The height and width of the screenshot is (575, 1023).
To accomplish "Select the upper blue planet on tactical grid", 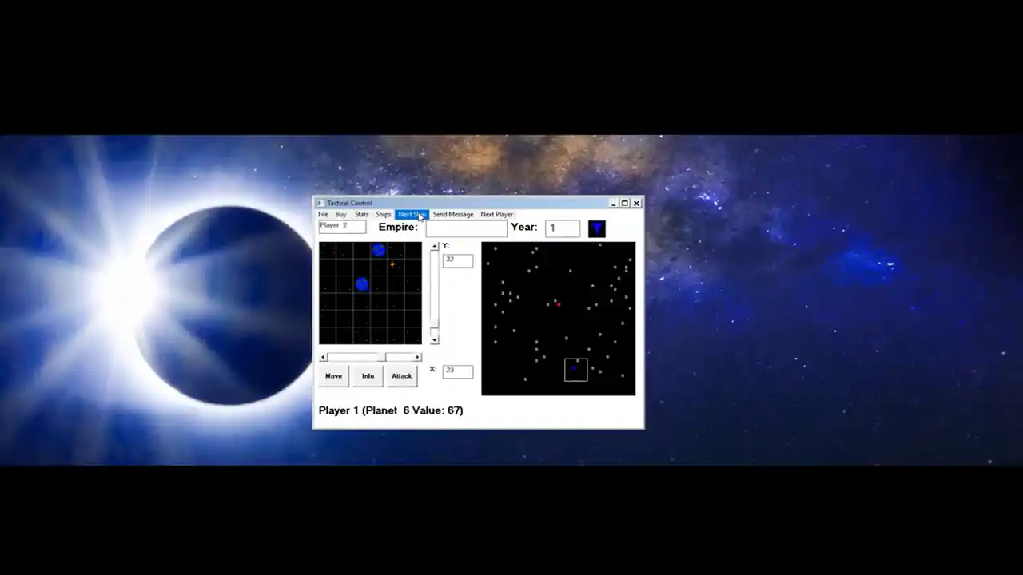I will tap(379, 250).
